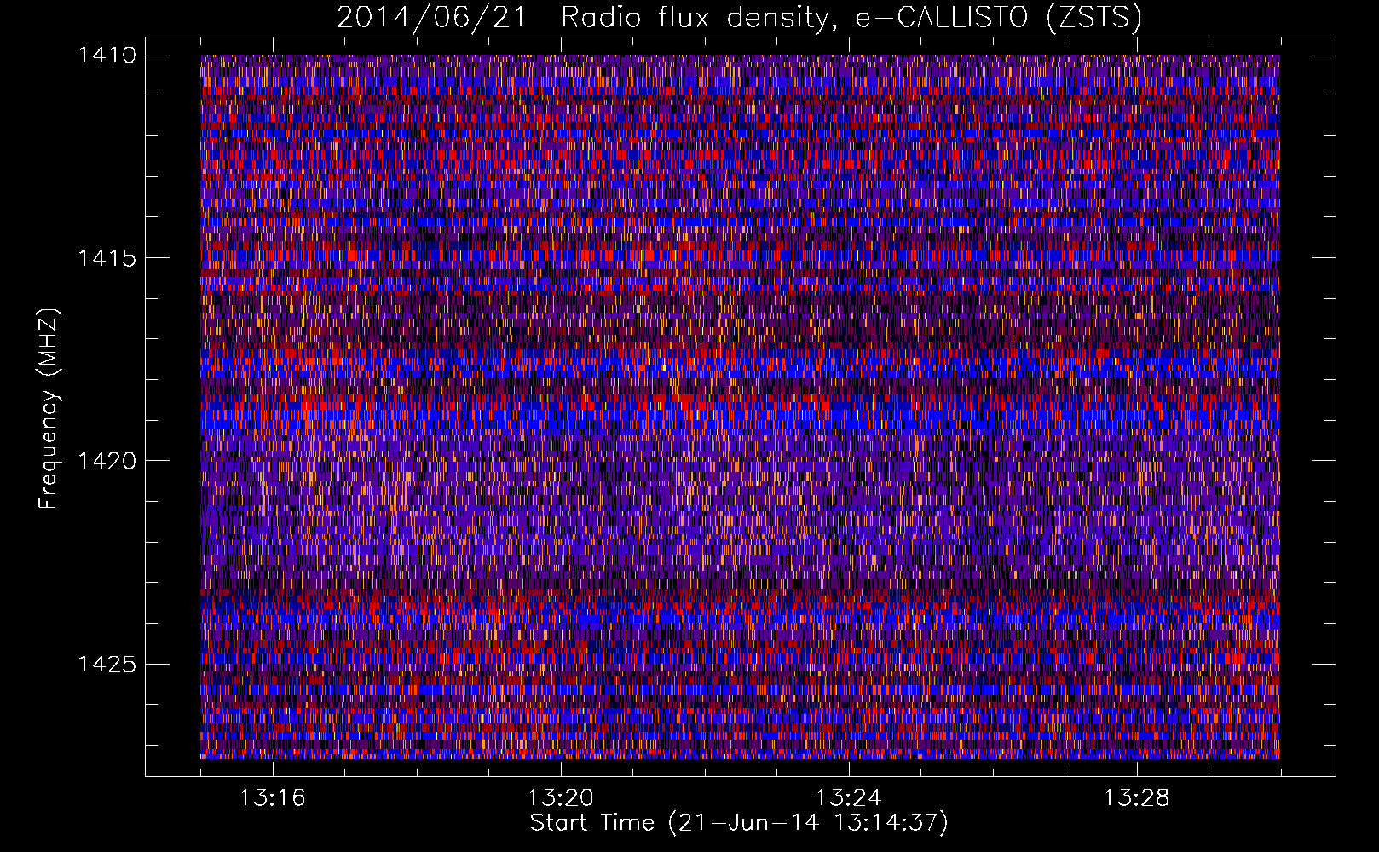Click the 1410 frequency axis label
Viewport: 1379px width, 852px height.
coord(107,55)
